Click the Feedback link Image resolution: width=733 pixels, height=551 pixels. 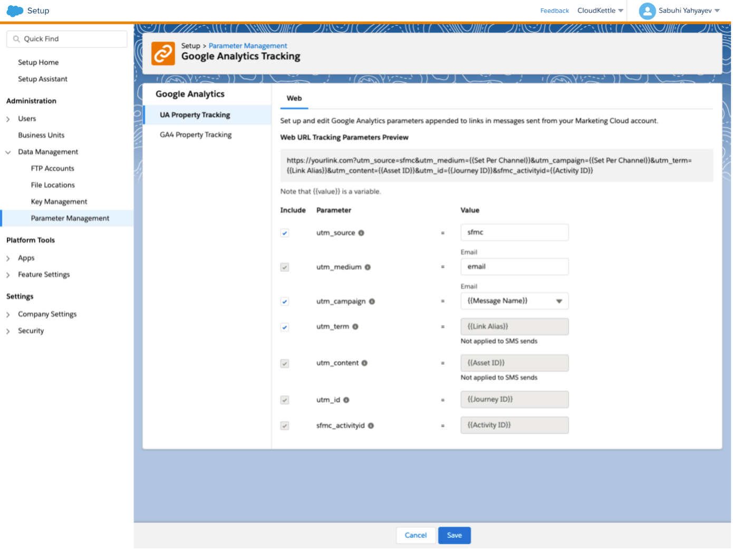click(x=555, y=11)
